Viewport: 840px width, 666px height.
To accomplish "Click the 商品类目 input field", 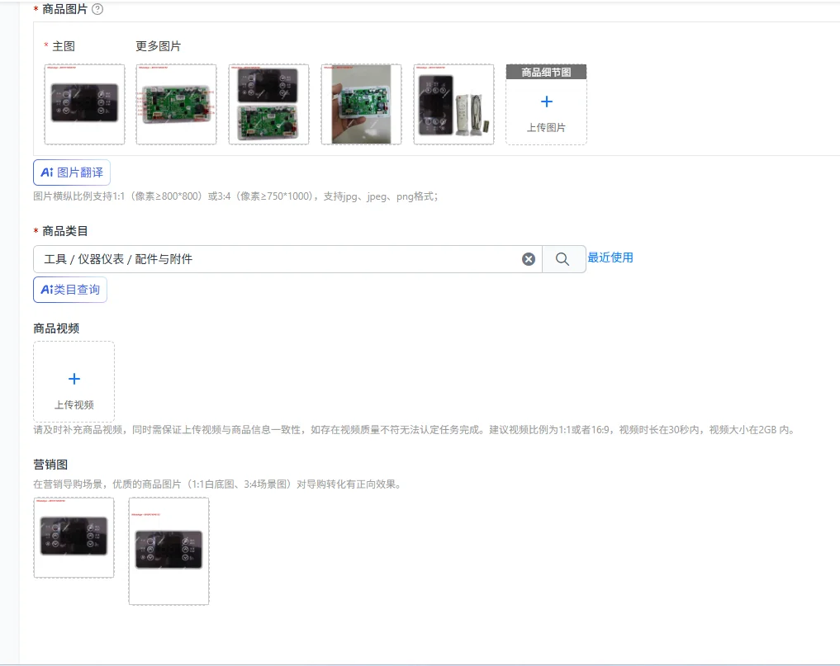I will (287, 259).
